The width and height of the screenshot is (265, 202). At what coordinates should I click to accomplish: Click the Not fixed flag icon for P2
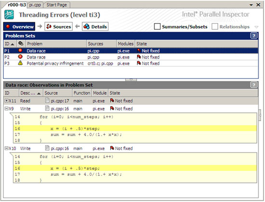pyautogui.click(x=139, y=57)
